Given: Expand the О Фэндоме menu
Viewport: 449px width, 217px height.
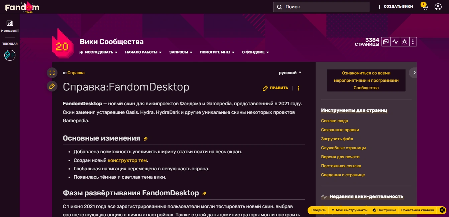Looking at the screenshot, I should click(256, 52).
